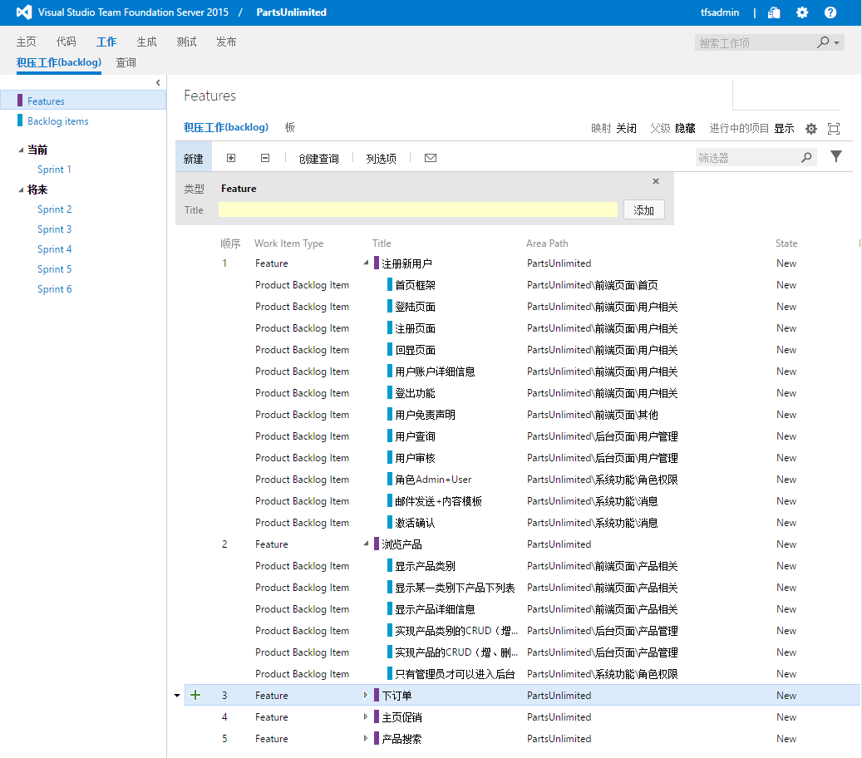Click the green plus icon on row 3
The image size is (862, 758).
(196, 696)
